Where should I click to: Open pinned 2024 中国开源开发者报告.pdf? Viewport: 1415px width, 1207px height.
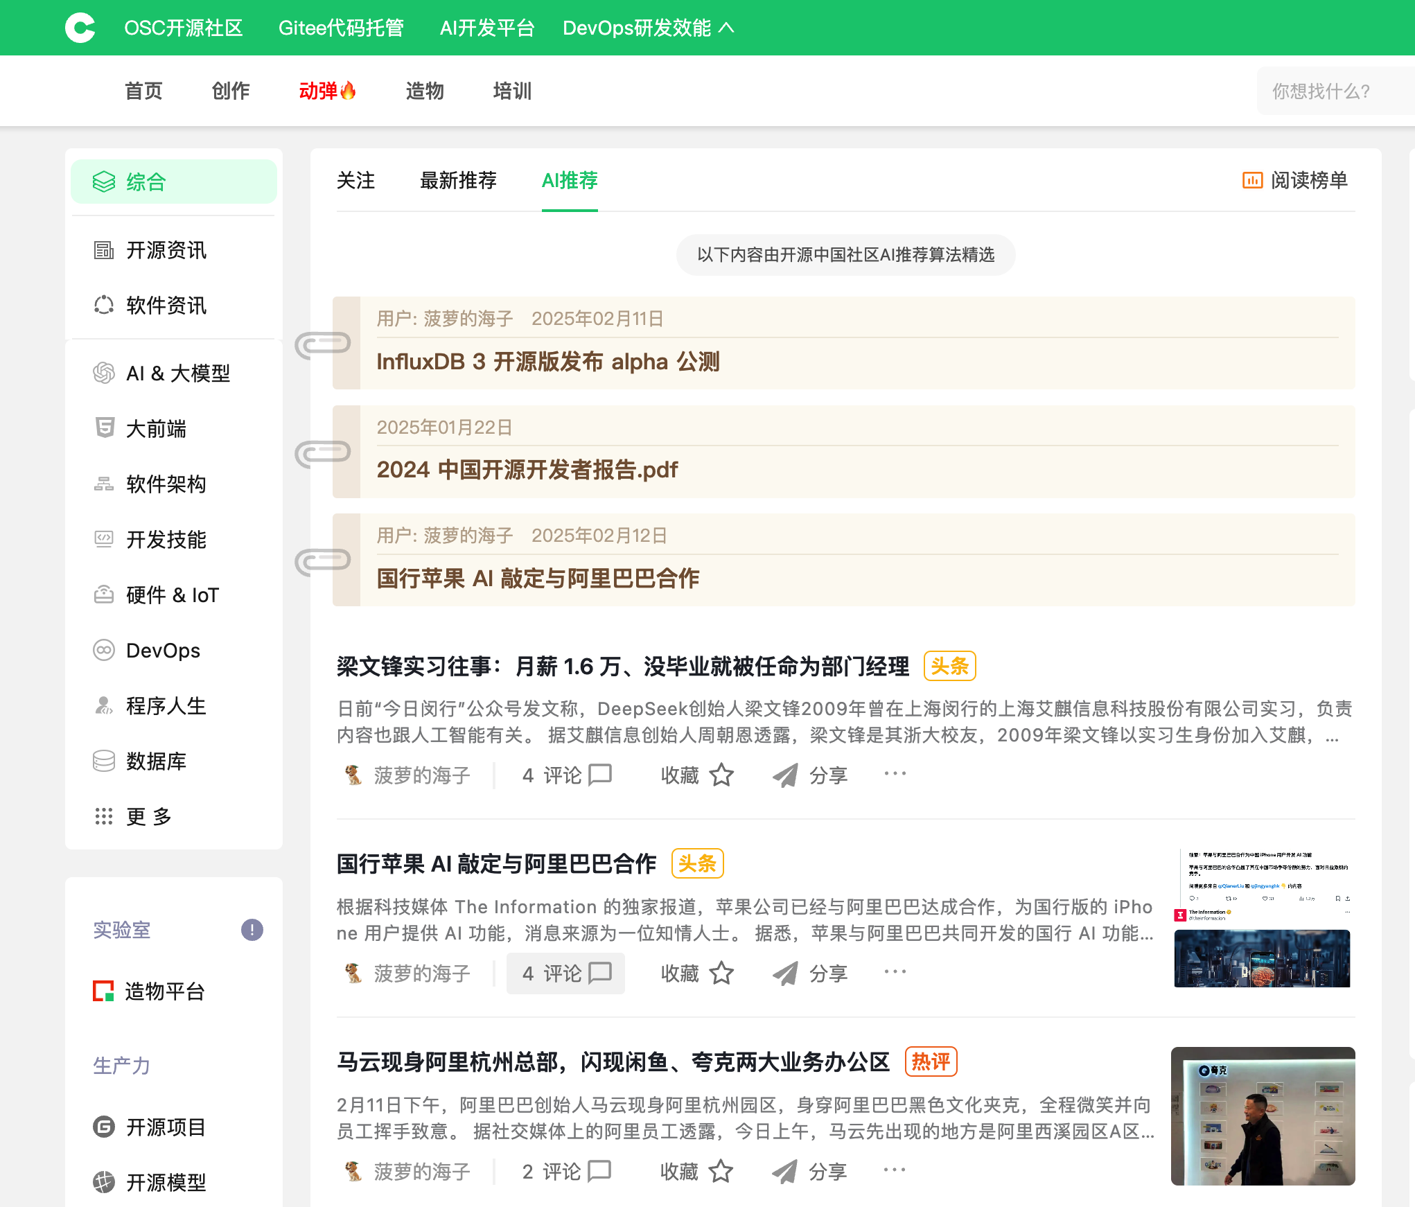point(527,470)
